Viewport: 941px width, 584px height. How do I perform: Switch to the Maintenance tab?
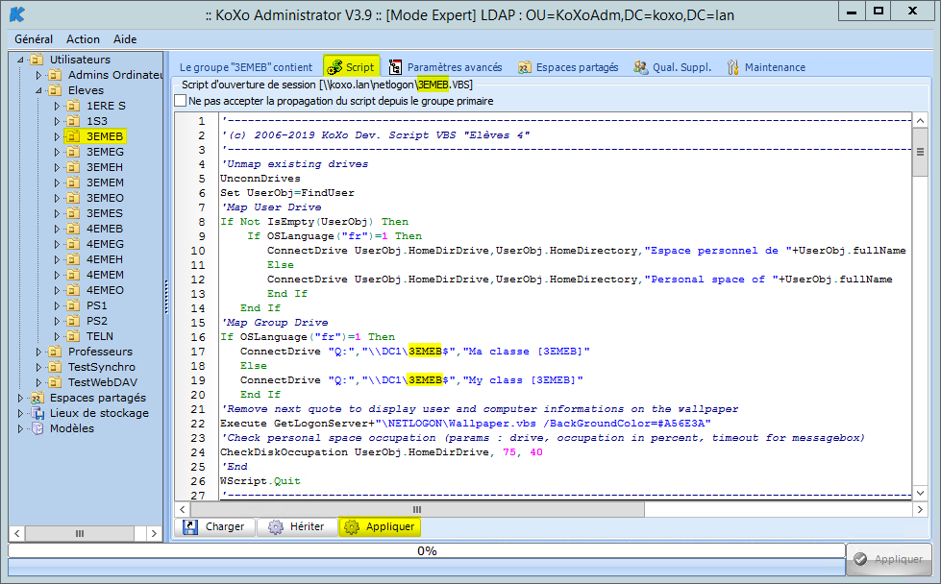tap(766, 67)
